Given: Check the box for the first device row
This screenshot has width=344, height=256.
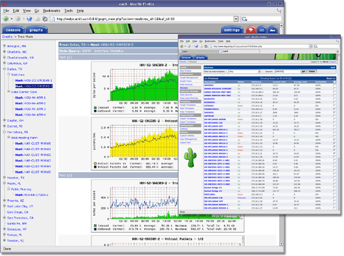Looking at the screenshot, I should click(334, 85).
